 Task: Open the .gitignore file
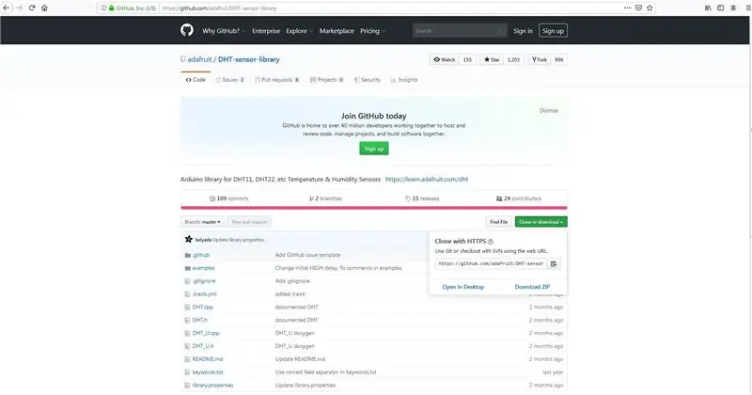[204, 281]
